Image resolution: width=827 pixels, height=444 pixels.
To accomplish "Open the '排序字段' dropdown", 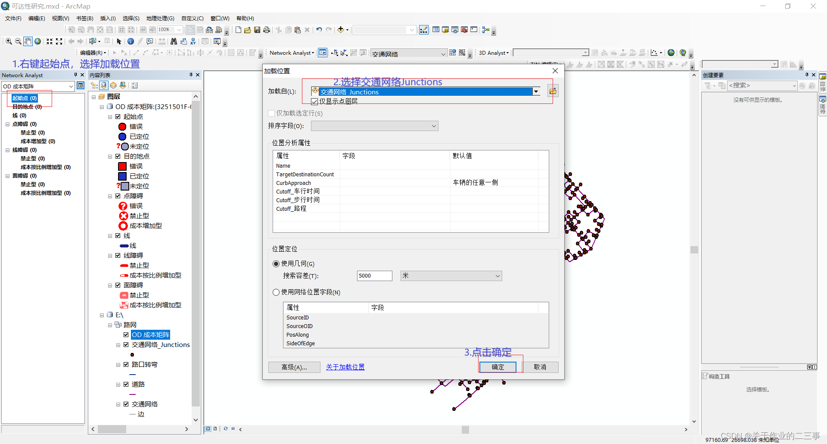I will click(374, 126).
